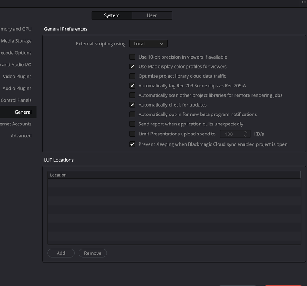Image resolution: width=307 pixels, height=286 pixels.
Task: Open Advanced preferences
Action: [x=21, y=135]
